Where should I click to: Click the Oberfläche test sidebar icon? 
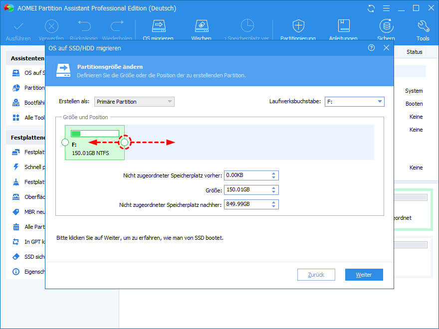coord(16,197)
